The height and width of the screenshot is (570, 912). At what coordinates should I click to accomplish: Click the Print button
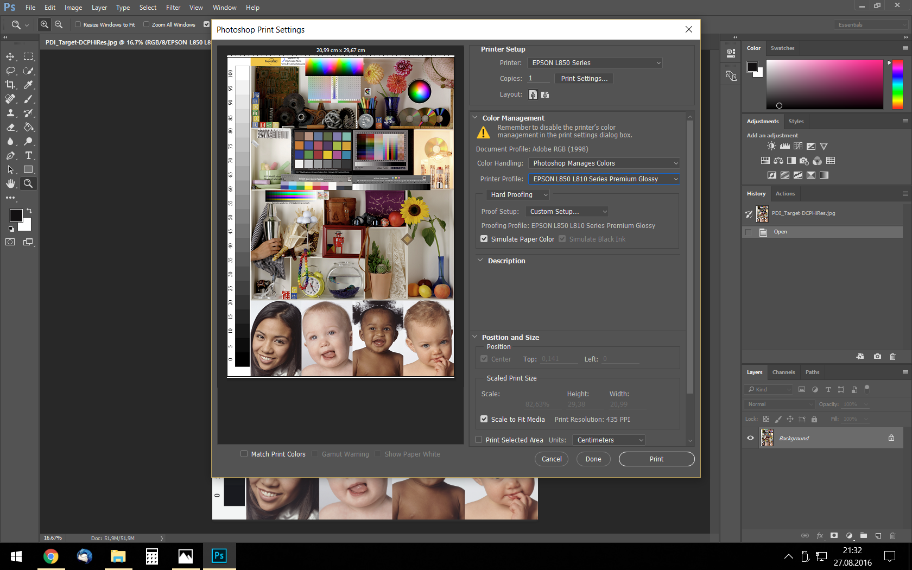point(656,459)
